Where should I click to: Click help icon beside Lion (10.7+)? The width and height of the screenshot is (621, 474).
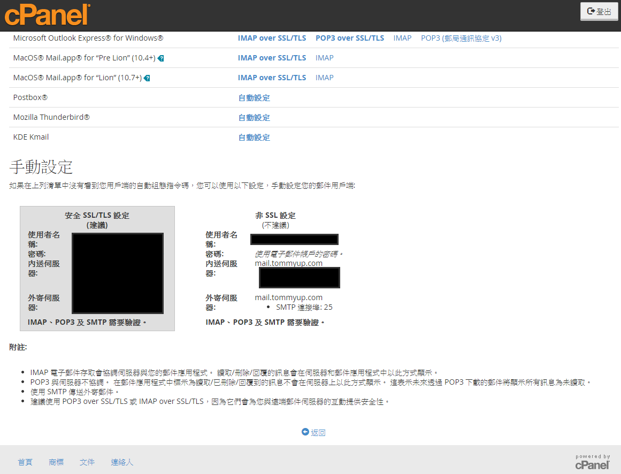pyautogui.click(x=147, y=78)
